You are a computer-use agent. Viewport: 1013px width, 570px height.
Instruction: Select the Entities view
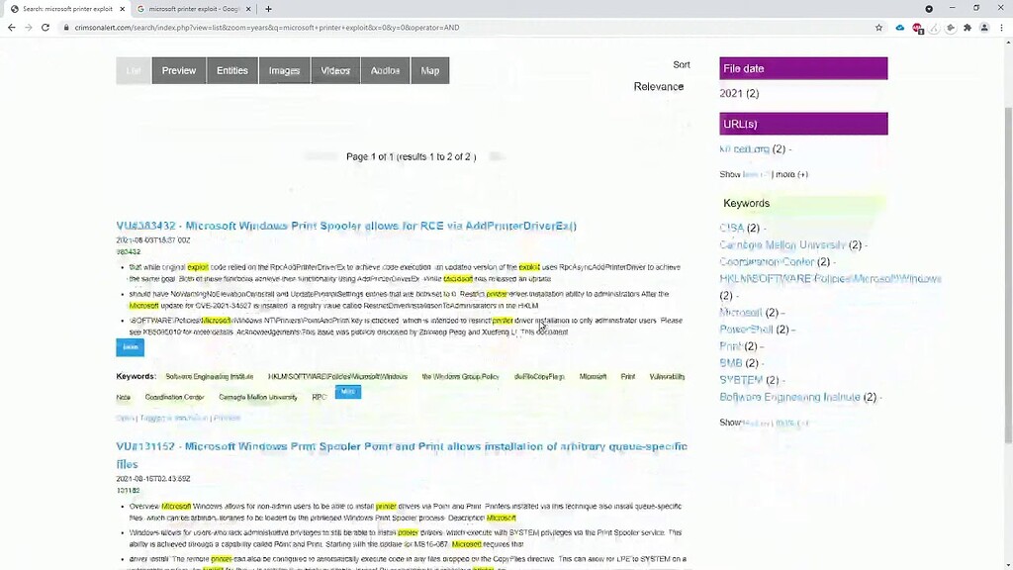click(x=231, y=70)
